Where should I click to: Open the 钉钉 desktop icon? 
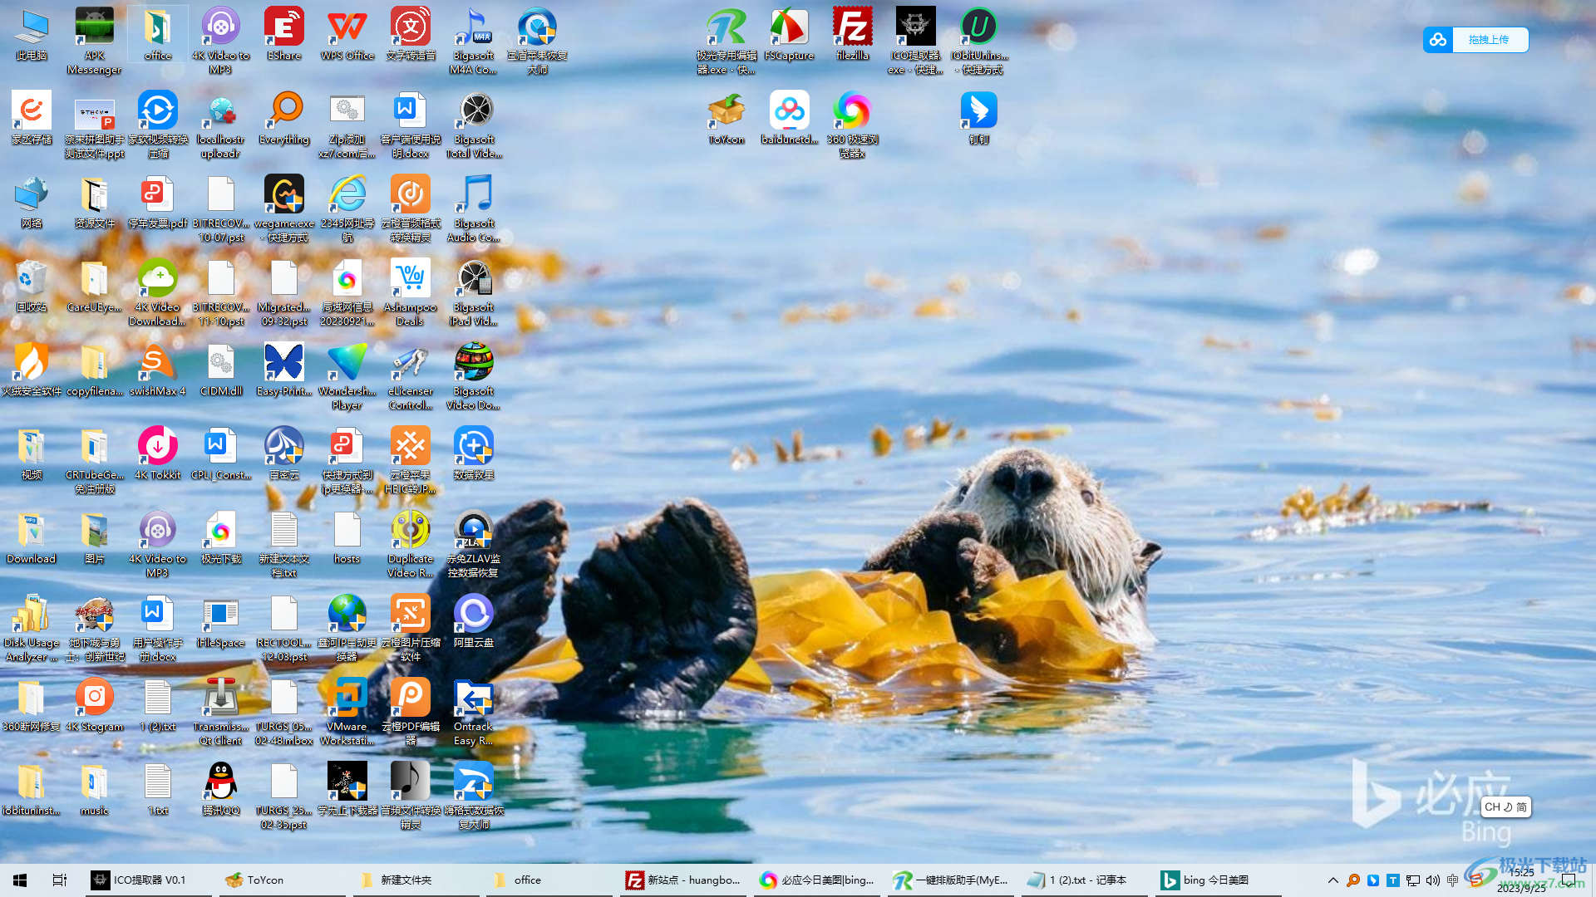[978, 117]
